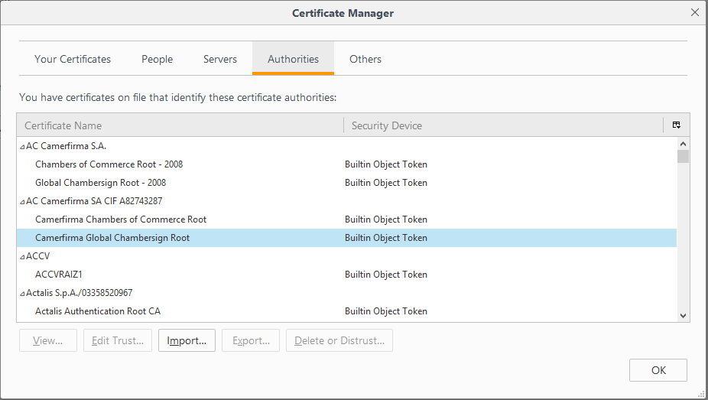Click the vertical scrollbar thumb
The width and height of the screenshot is (708, 400).
(684, 157)
